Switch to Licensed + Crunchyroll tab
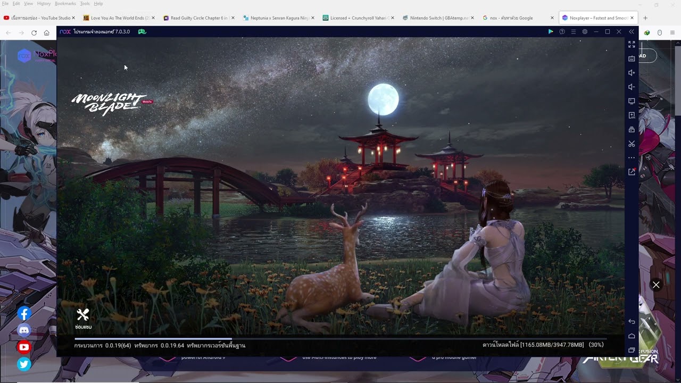Image resolution: width=681 pixels, height=383 pixels. [x=358, y=18]
